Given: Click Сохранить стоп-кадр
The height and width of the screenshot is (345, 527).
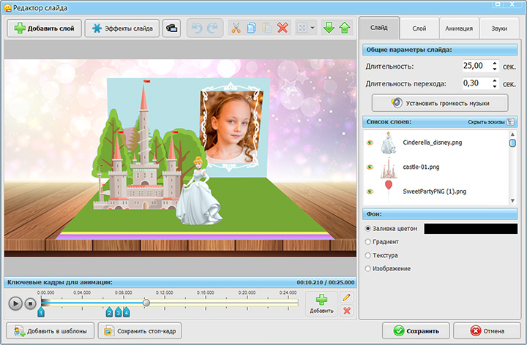Looking at the screenshot, I should pyautogui.click(x=140, y=331).
